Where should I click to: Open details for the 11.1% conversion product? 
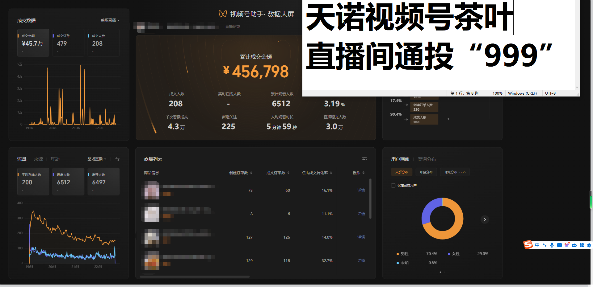point(361,214)
